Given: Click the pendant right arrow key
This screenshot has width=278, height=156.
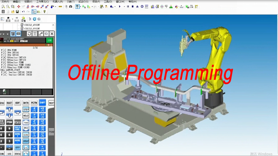Looking at the screenshot, I should pos(17,113).
